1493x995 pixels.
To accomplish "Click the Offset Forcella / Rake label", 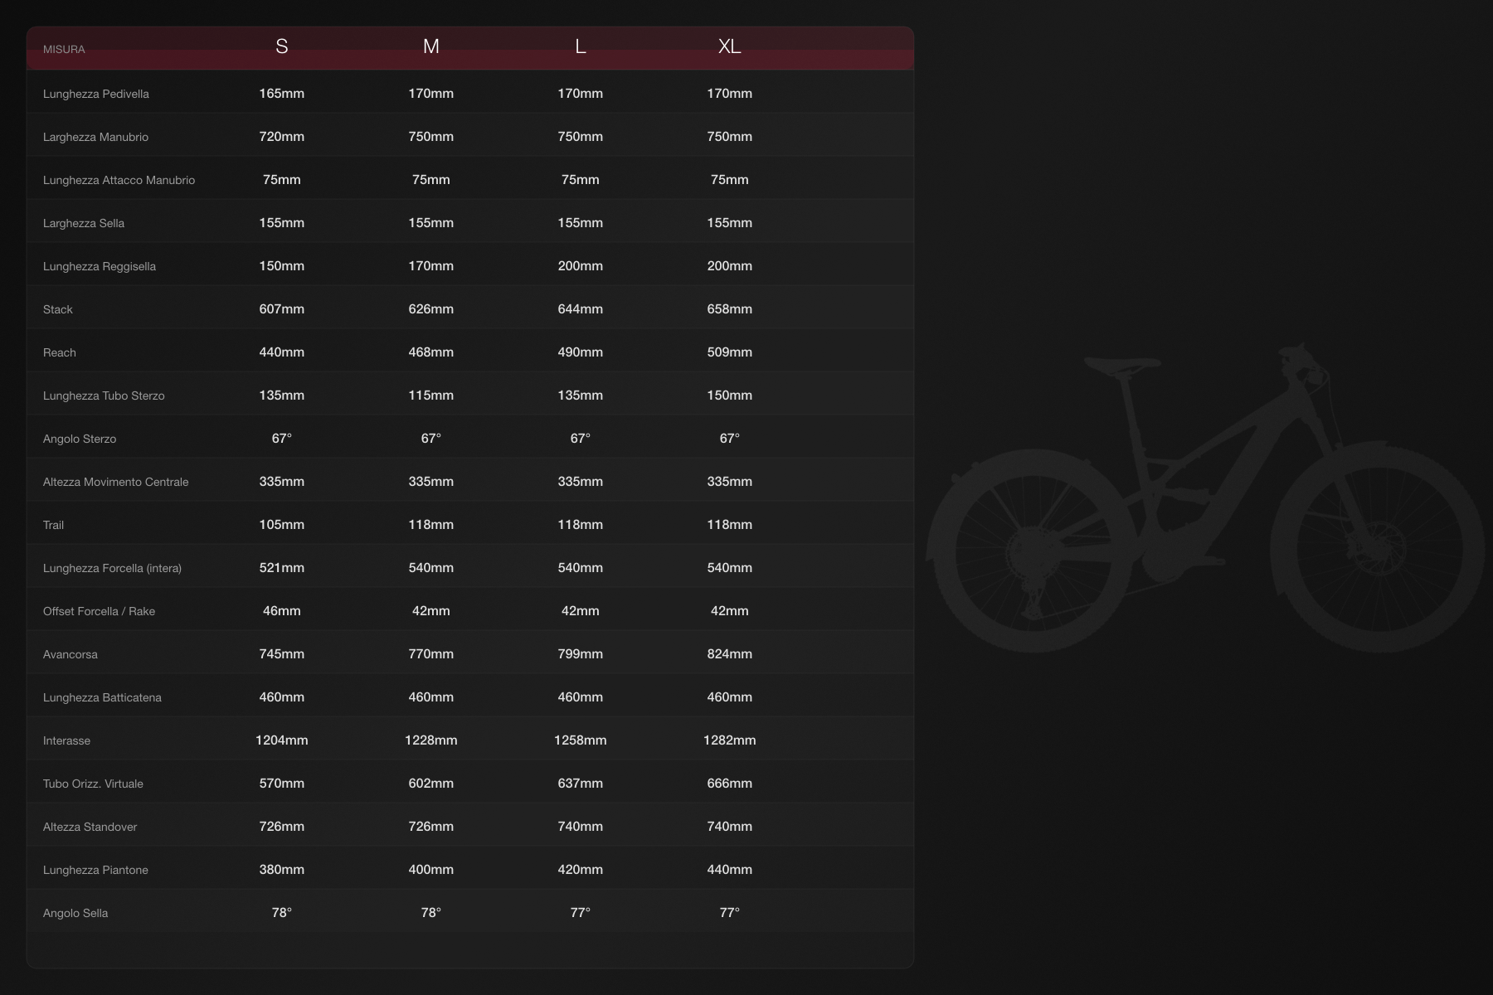I will coord(99,612).
